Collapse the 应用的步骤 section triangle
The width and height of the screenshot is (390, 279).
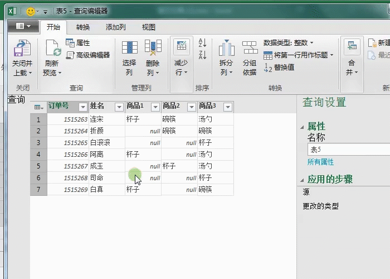tap(303, 180)
